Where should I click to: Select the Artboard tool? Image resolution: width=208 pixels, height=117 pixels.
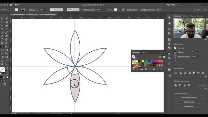(2, 60)
